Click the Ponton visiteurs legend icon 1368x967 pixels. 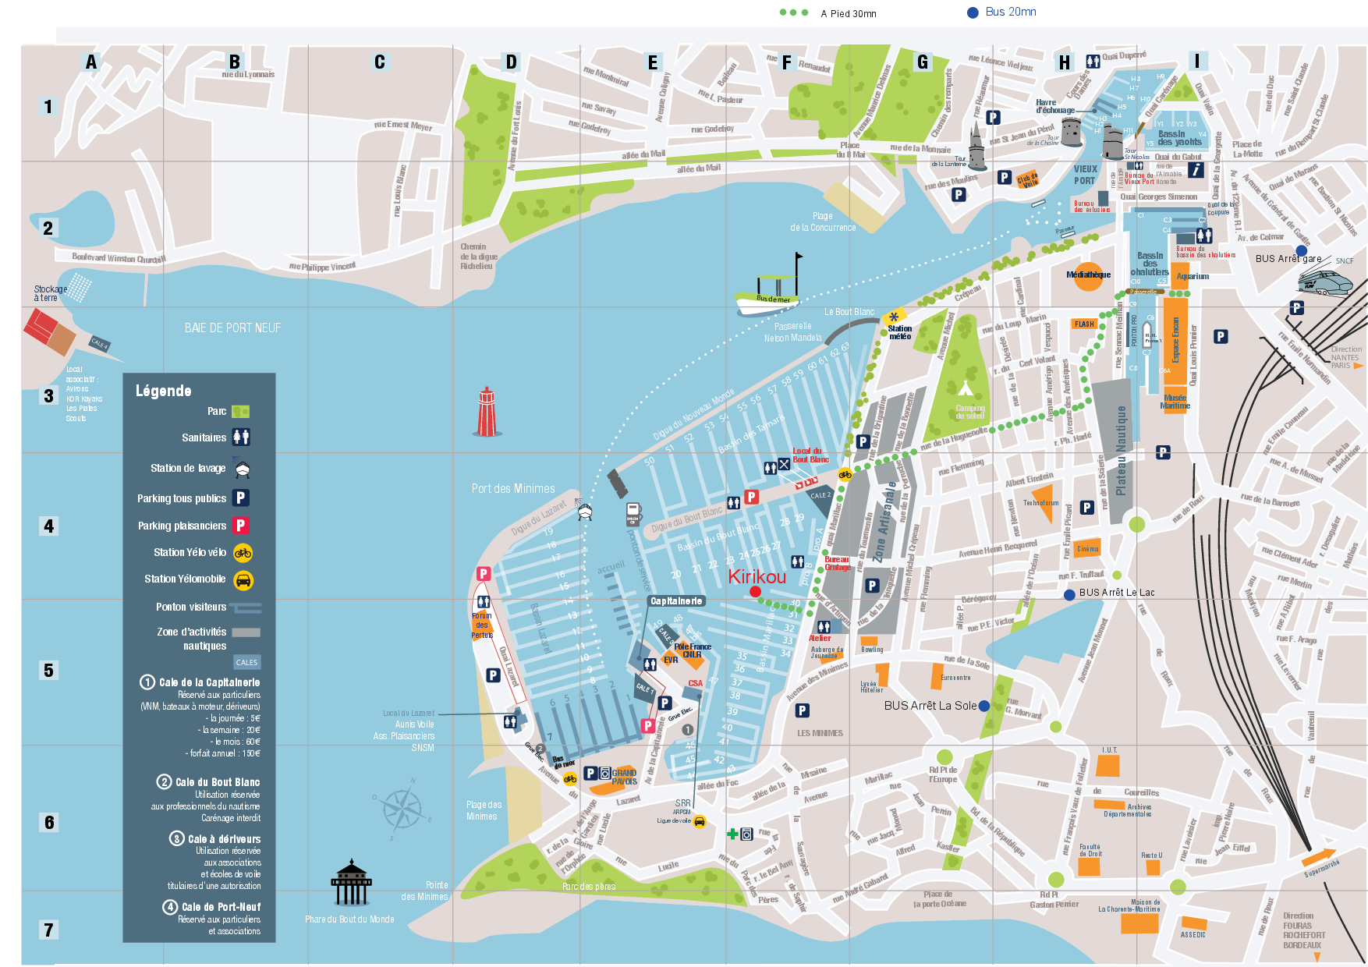pos(246,607)
